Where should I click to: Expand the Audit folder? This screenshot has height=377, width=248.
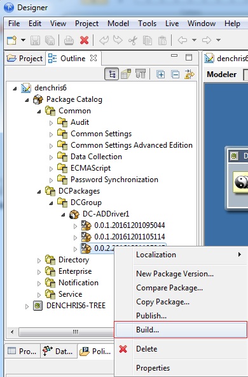[x=51, y=123]
